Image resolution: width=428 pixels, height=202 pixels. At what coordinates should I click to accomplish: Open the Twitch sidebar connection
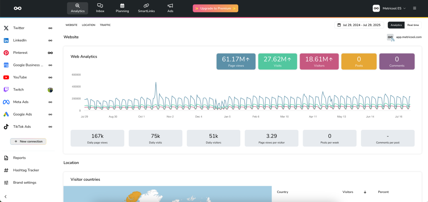[18, 90]
